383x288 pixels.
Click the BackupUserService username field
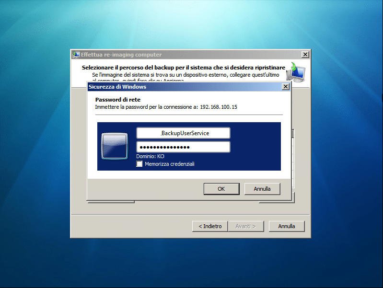183,133
